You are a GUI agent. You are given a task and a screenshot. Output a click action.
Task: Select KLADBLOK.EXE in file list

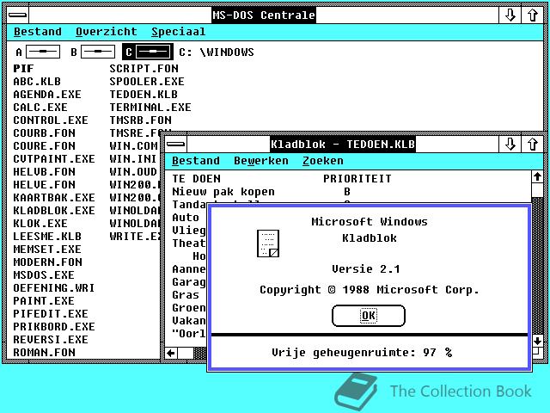54,211
